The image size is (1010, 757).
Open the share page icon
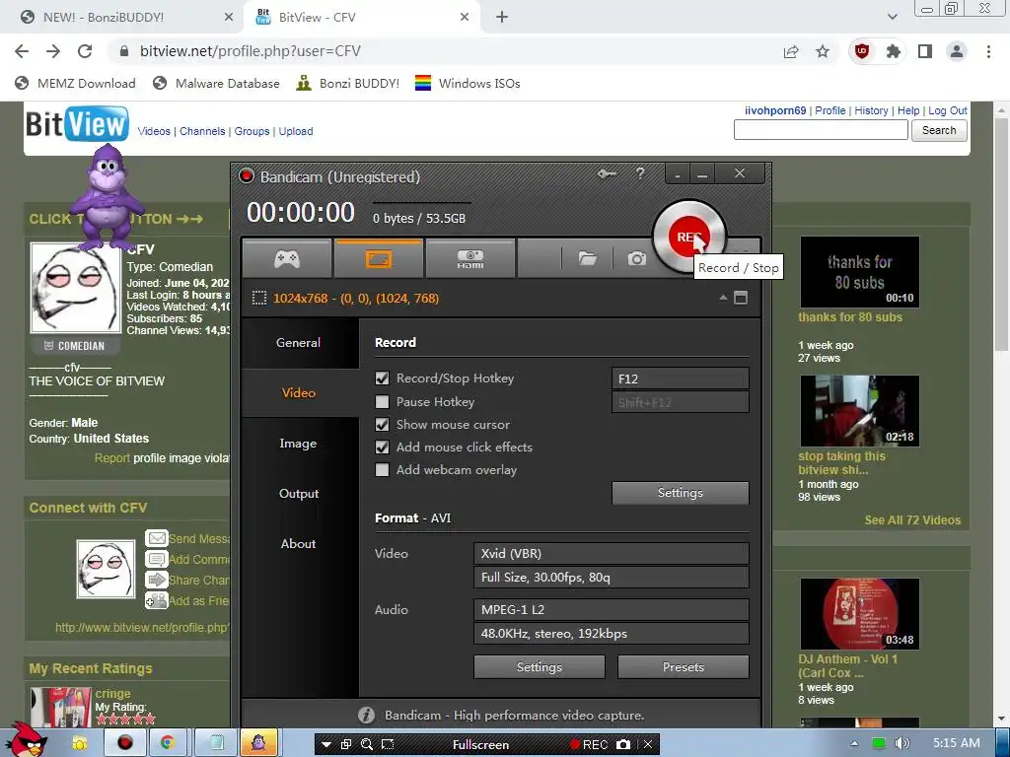(791, 51)
